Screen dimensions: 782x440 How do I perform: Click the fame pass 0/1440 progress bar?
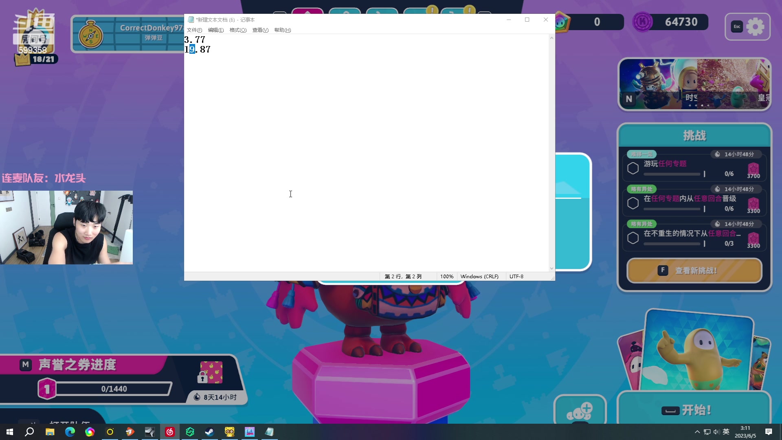[x=114, y=389]
